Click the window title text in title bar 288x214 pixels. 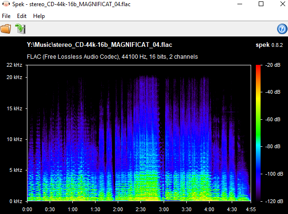71,4
